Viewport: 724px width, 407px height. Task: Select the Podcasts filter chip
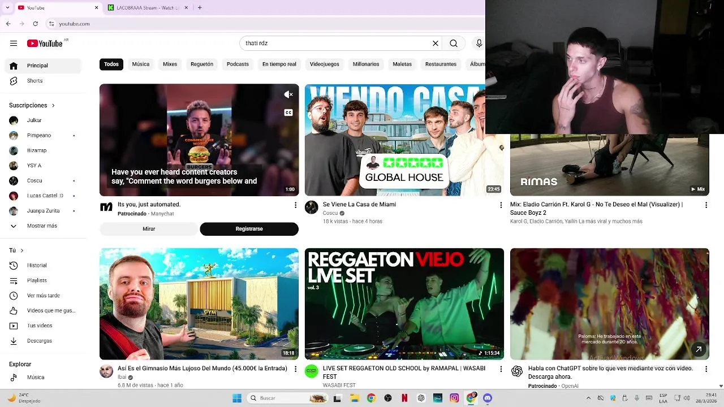(x=238, y=64)
